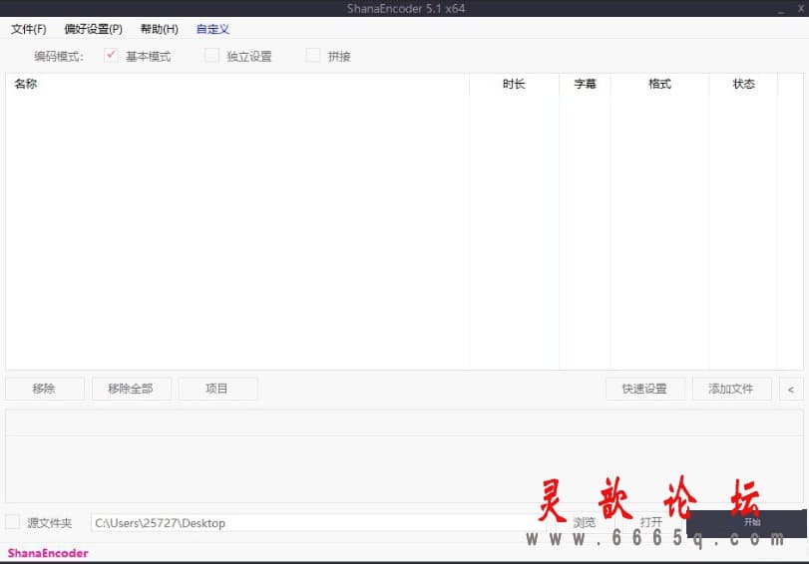
Task: Enable the 拼接 checkbox
Action: tap(312, 55)
